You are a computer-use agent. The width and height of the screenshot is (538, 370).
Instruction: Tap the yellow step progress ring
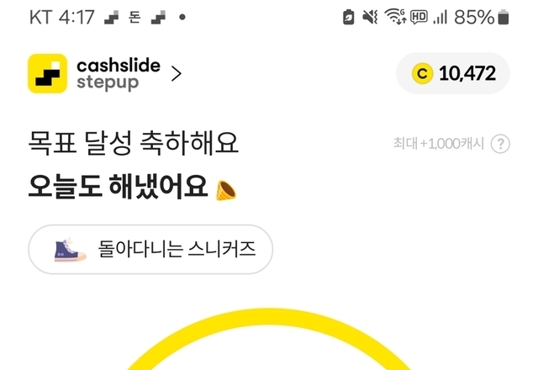(x=269, y=339)
